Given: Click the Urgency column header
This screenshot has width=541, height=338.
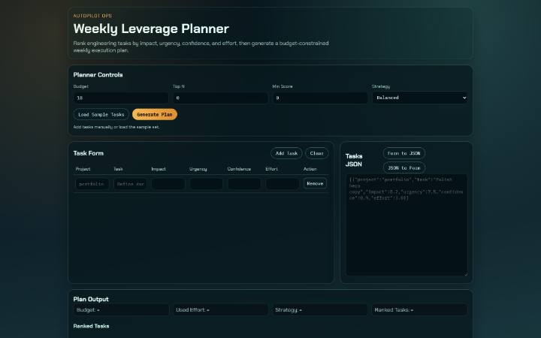Looking at the screenshot, I should click(198, 169).
